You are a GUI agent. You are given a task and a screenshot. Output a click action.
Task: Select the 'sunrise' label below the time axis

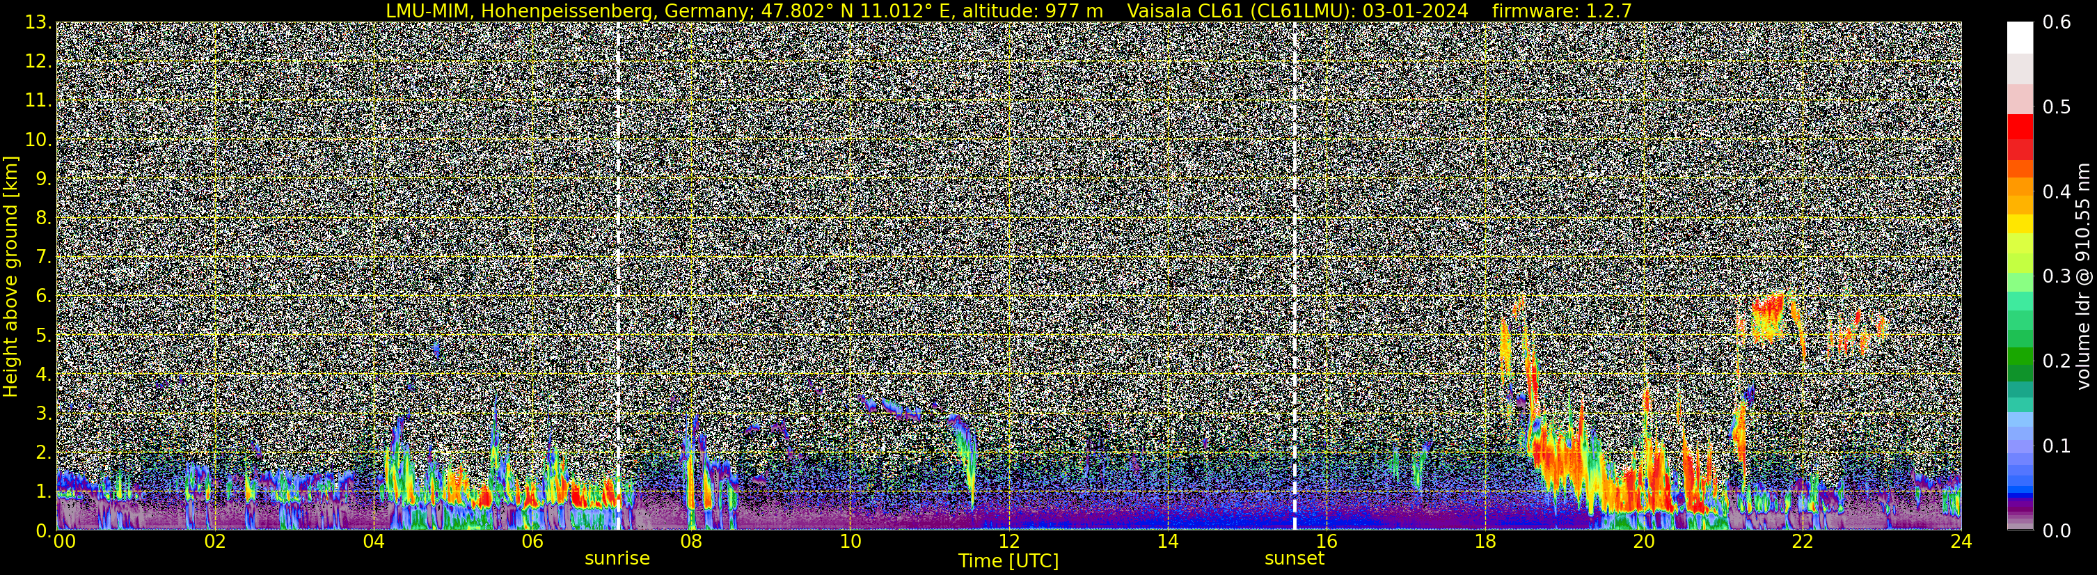click(x=617, y=559)
